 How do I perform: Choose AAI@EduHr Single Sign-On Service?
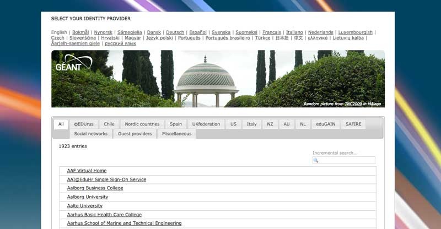[x=106, y=179]
